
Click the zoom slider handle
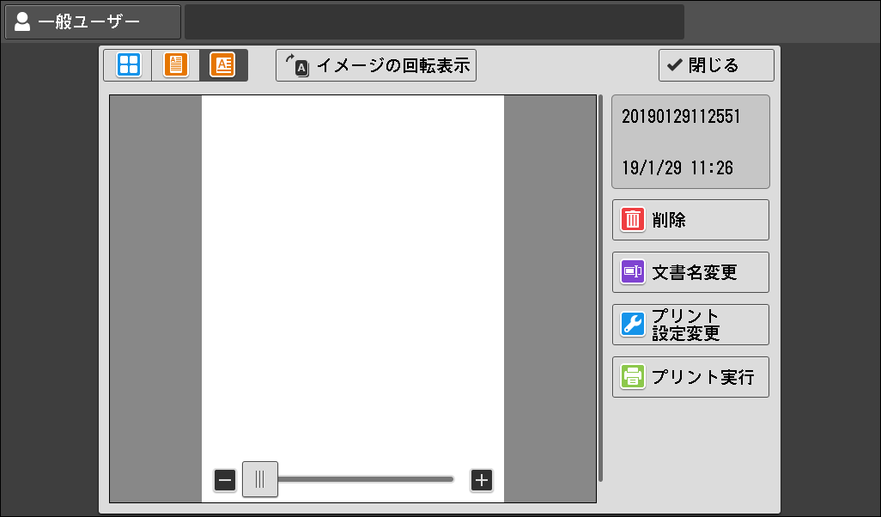click(259, 479)
